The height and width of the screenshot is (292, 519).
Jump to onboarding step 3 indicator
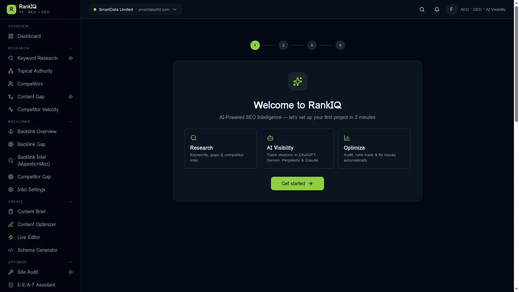pyautogui.click(x=312, y=45)
